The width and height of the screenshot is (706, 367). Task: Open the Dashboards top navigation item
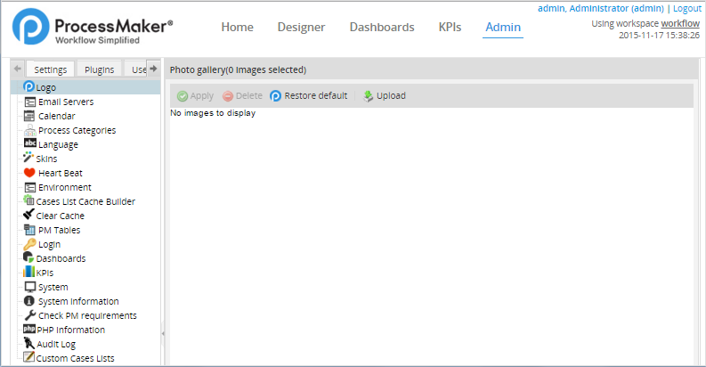pyautogui.click(x=382, y=27)
